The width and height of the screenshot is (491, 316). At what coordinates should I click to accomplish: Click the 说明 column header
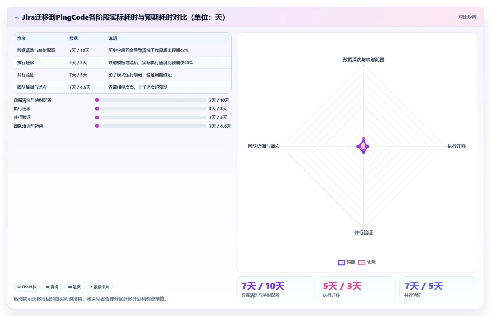coord(113,39)
